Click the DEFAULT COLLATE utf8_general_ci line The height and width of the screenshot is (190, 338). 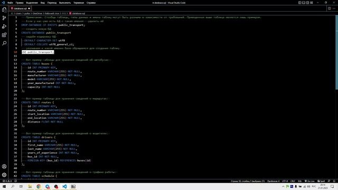click(49, 44)
